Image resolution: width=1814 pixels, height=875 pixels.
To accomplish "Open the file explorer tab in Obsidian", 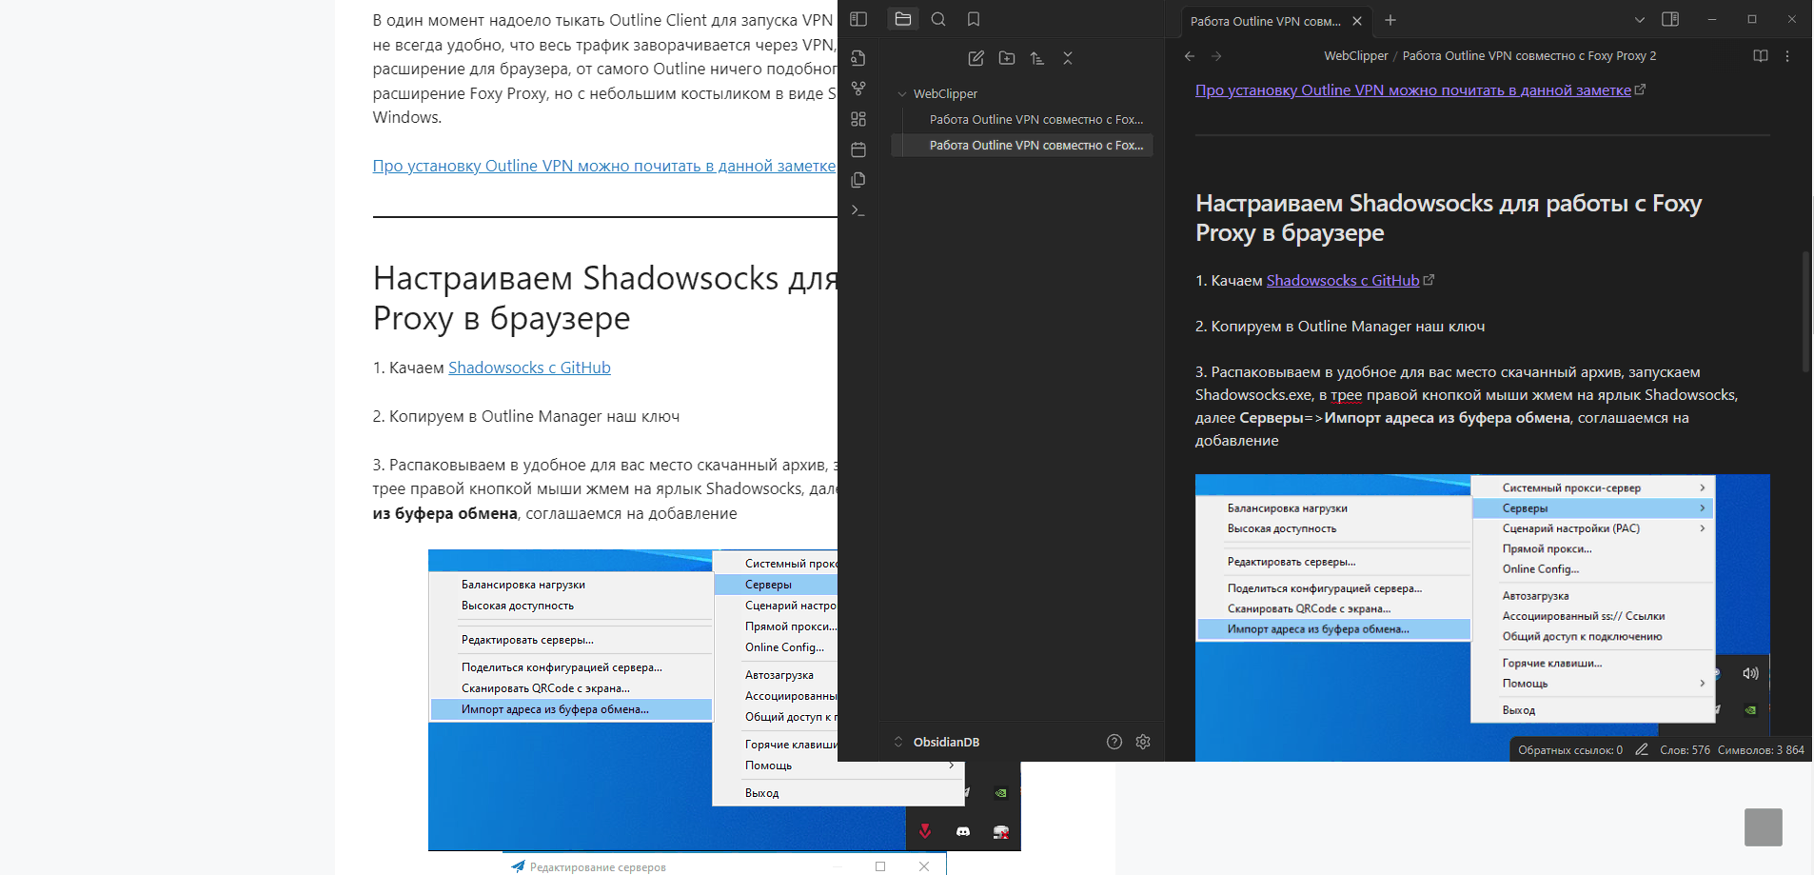I will [903, 19].
